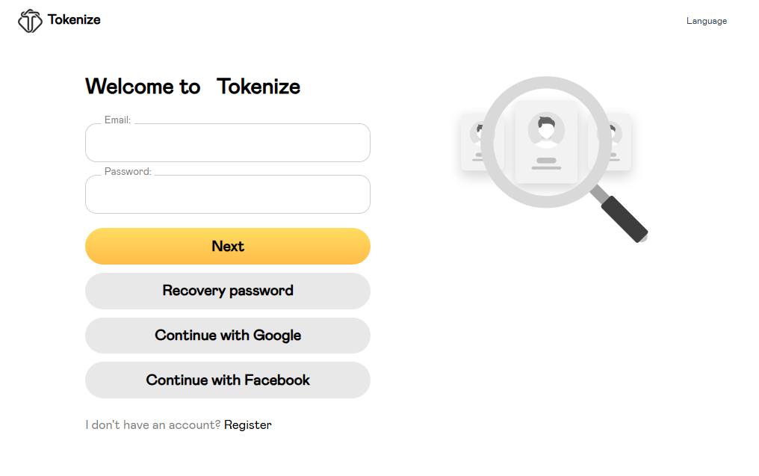
Task: Click the Password input field
Action: coord(227,194)
